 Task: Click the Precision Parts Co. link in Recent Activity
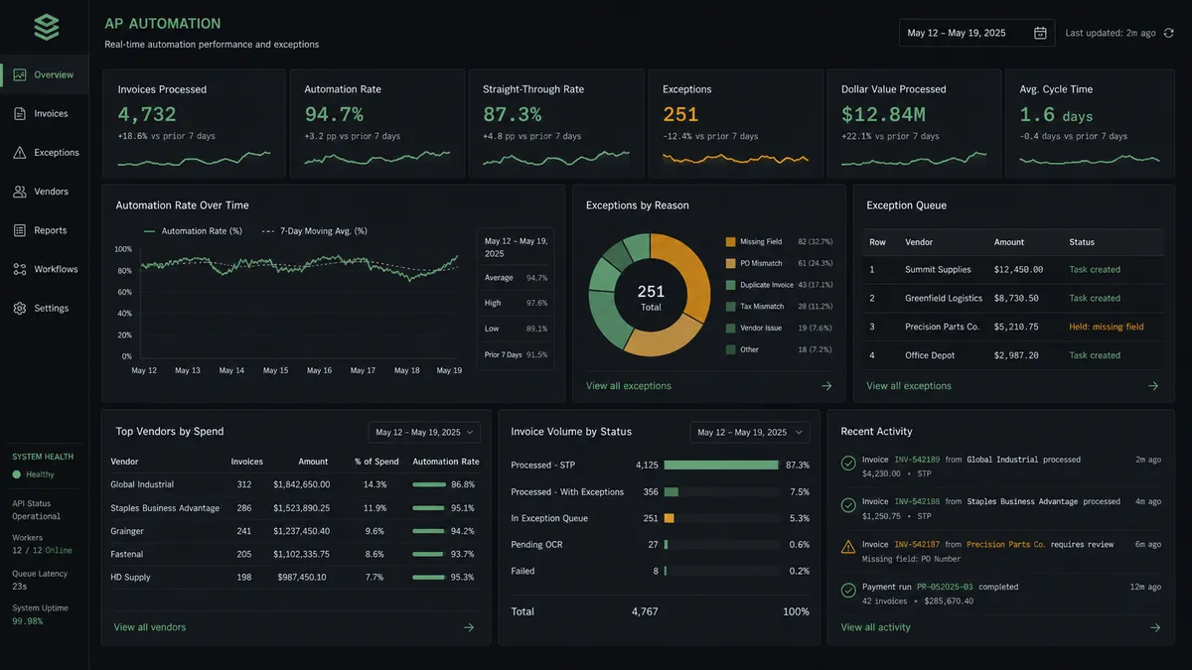click(1006, 544)
